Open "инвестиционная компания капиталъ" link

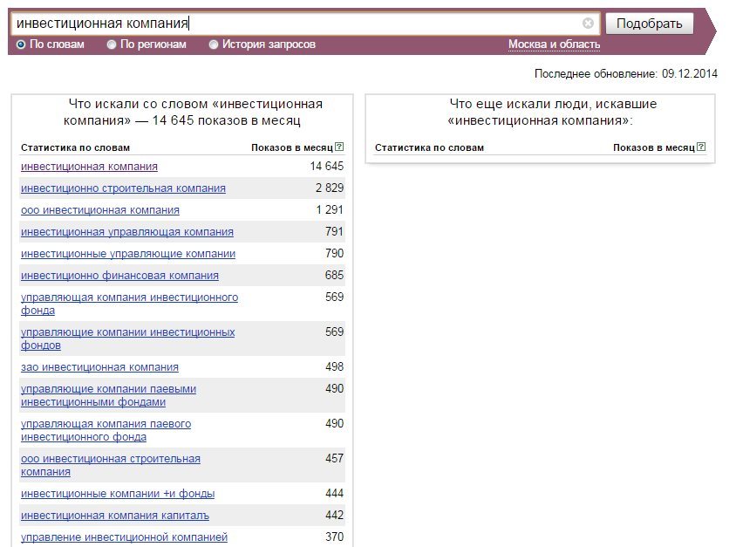coord(115,516)
